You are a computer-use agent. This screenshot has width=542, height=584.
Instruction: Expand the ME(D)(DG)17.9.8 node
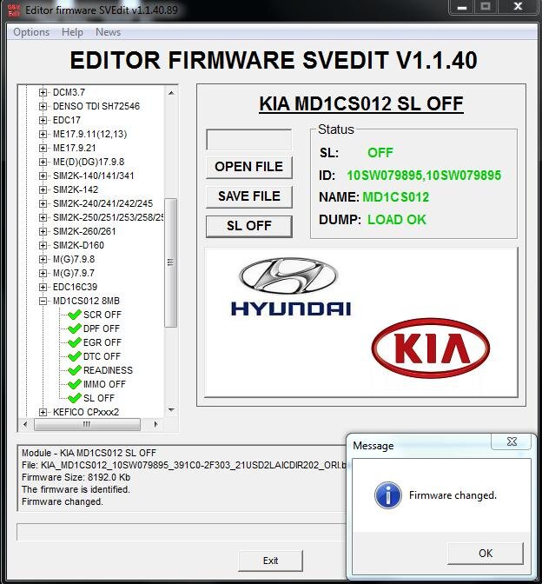[x=43, y=162]
